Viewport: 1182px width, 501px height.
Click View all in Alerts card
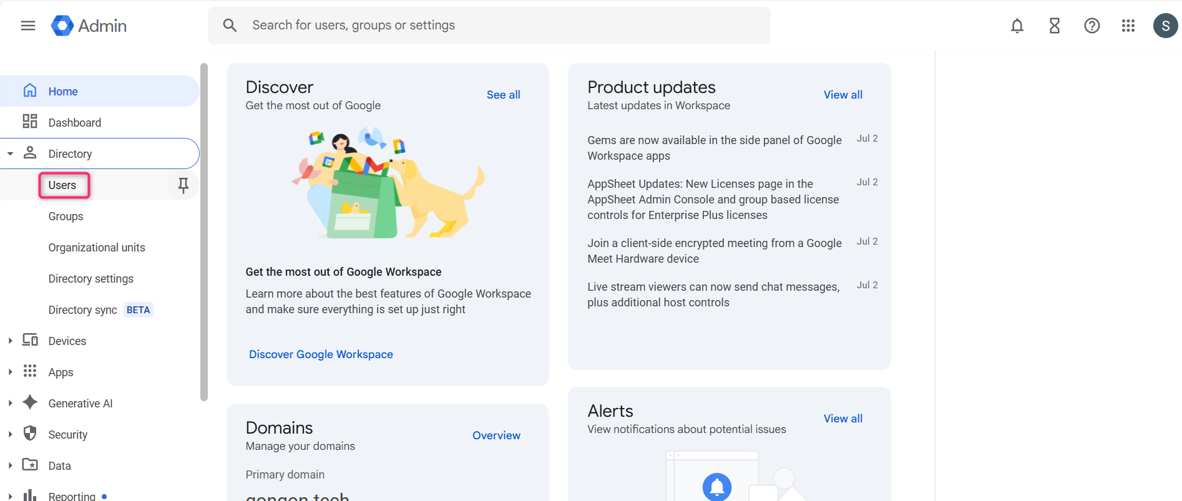[x=843, y=419]
